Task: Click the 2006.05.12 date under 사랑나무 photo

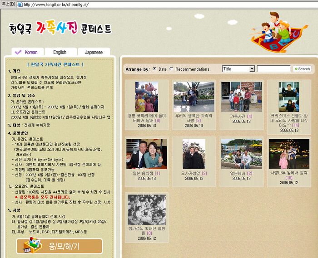Action: pos(289,183)
